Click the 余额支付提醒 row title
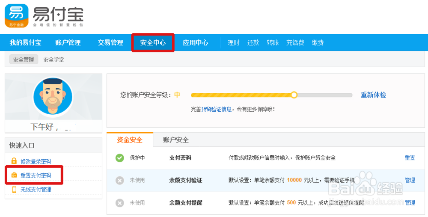This screenshot has height=217, width=428. click(186, 203)
